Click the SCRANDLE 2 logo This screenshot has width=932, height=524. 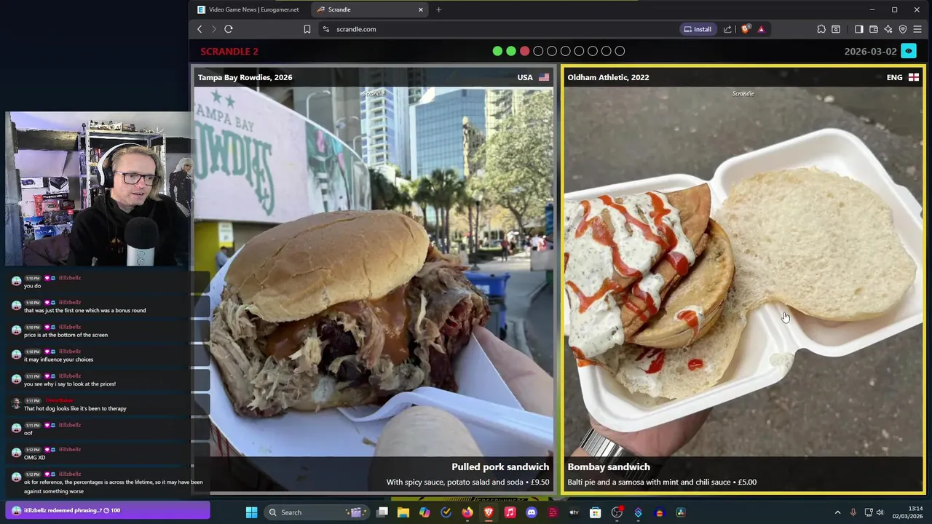229,51
